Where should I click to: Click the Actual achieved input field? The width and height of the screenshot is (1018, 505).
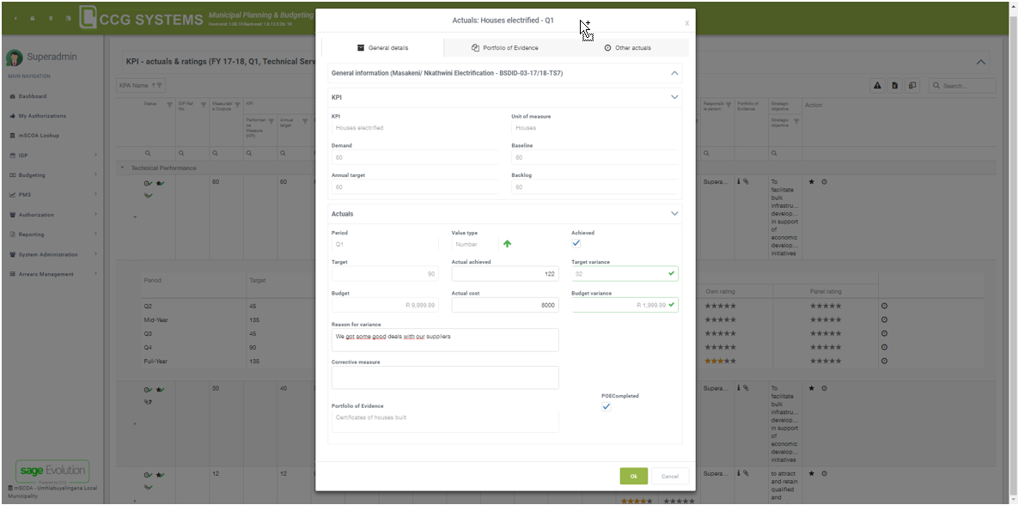coord(504,274)
